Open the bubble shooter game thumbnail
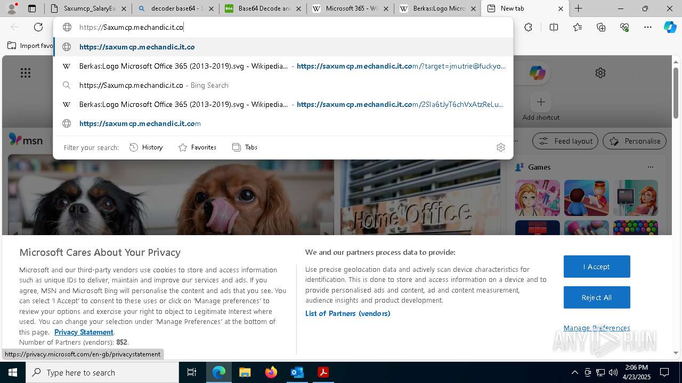 636,228
